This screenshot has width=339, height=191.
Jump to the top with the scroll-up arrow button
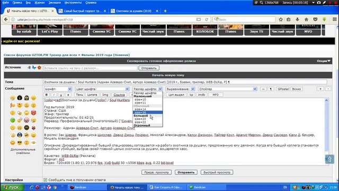[x=329, y=159]
